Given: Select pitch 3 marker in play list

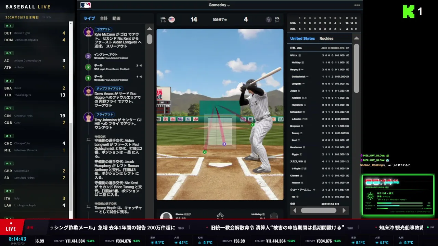Looking at the screenshot, I should (88, 56).
